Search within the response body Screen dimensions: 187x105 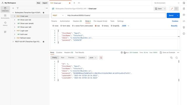click(176, 58)
